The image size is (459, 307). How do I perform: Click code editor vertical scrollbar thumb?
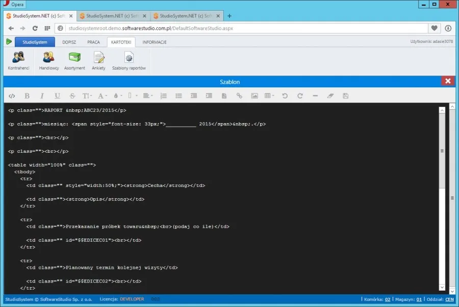coord(442,151)
